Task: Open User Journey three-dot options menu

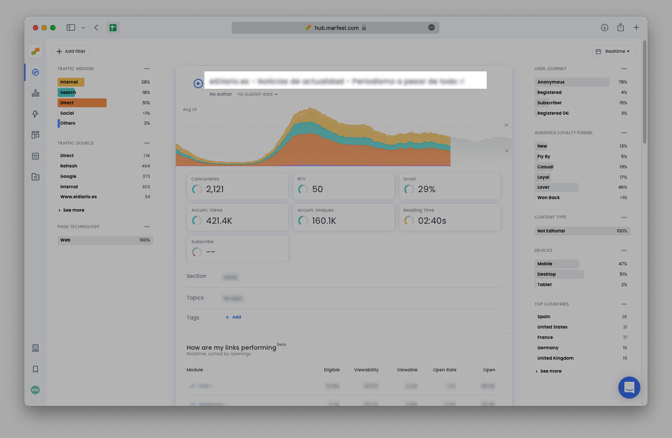Action: click(624, 69)
